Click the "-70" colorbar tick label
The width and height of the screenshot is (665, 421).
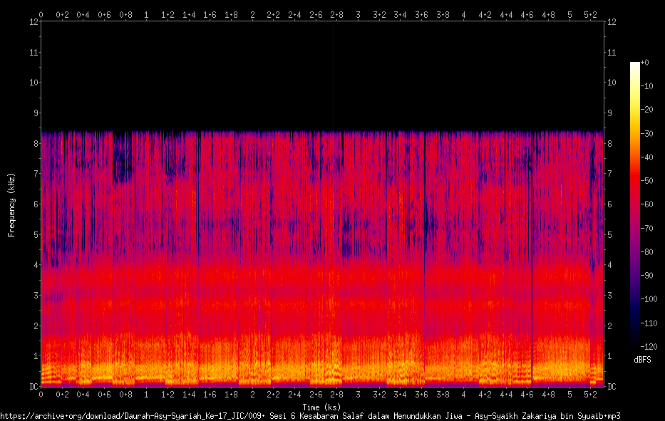point(646,229)
